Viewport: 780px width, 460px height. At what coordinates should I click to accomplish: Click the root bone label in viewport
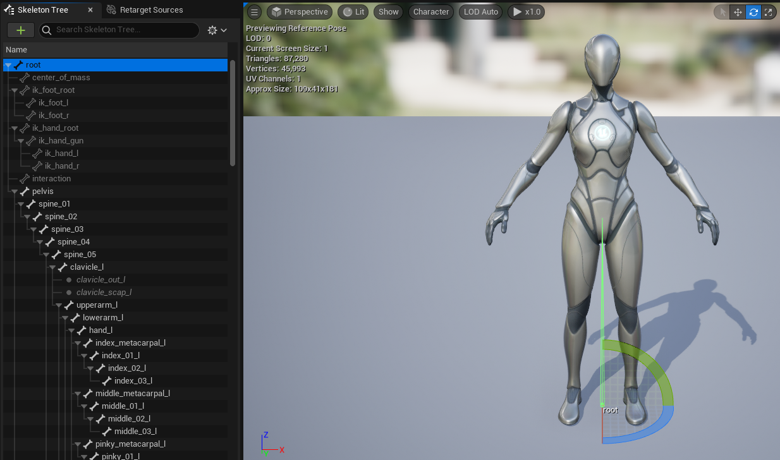coord(611,410)
